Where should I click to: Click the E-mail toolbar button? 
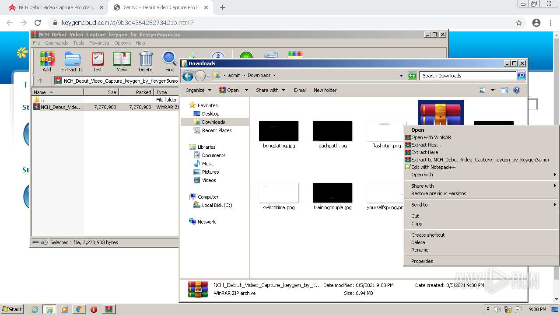(x=300, y=90)
